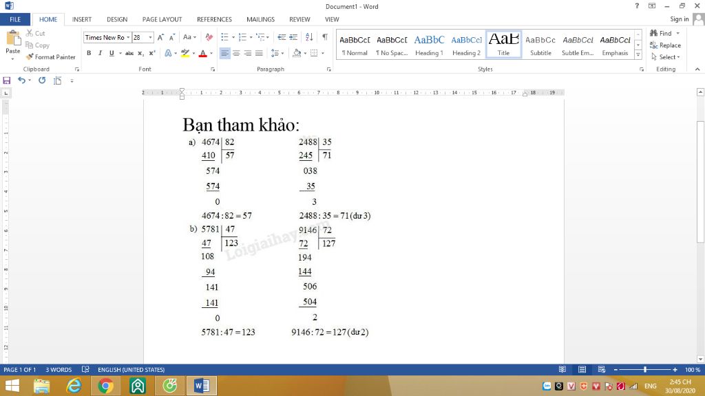Viewport: 705px width, 396px height.
Task: Apply bullet list
Action: click(225, 37)
